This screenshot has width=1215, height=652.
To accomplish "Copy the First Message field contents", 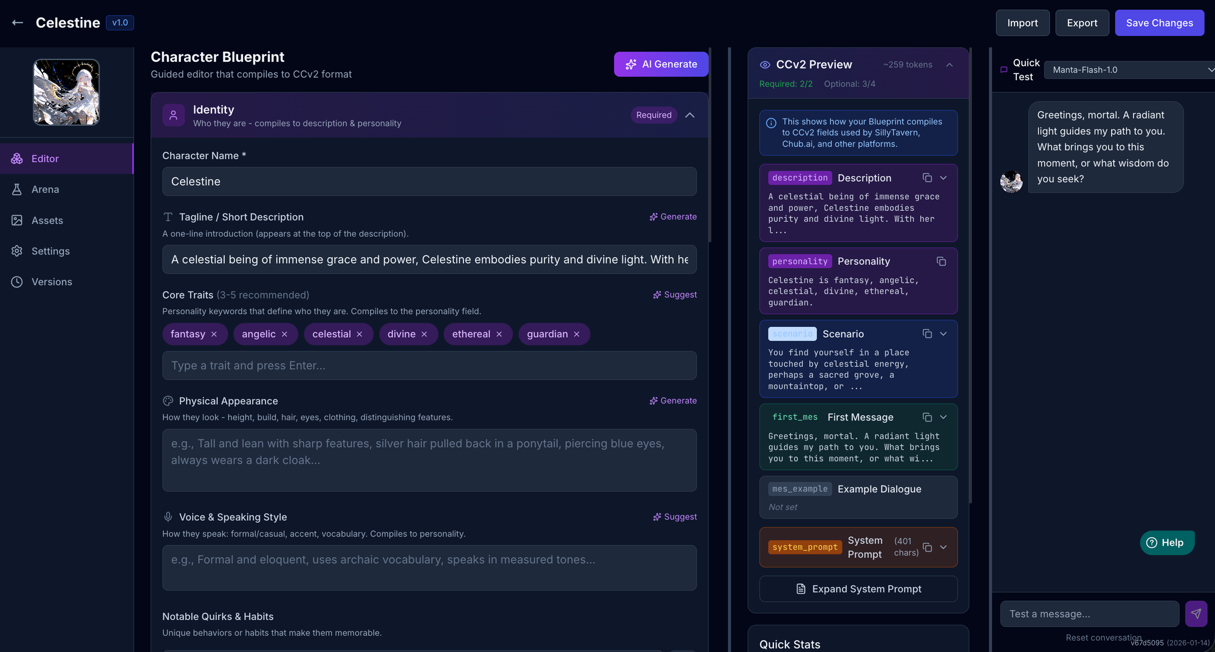I will tap(927, 417).
